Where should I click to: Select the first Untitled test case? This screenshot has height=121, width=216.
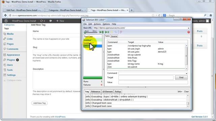pos(93,40)
